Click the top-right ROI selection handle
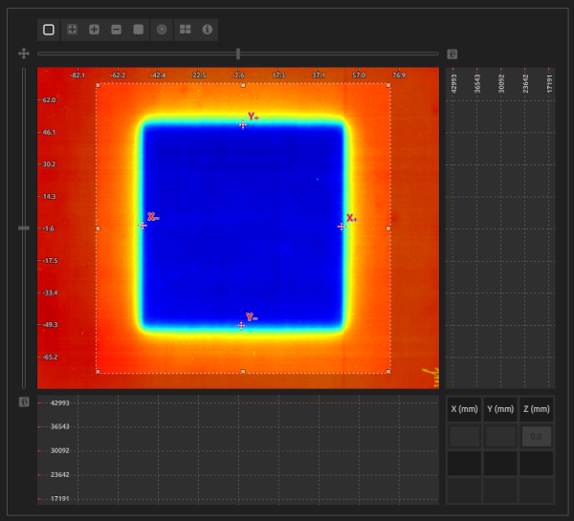The image size is (574, 521). (388, 85)
